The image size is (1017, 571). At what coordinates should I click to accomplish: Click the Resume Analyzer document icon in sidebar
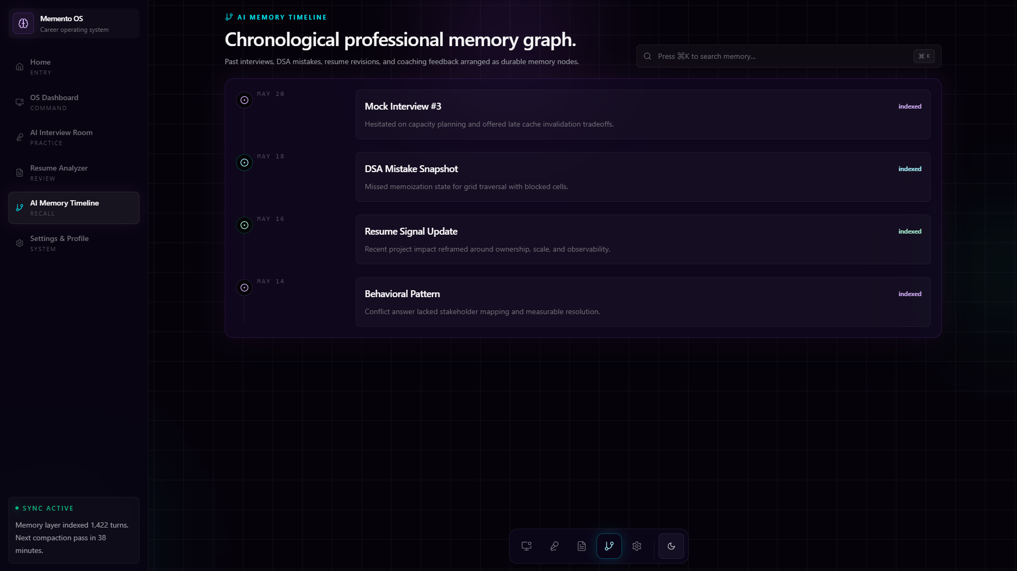coord(20,173)
